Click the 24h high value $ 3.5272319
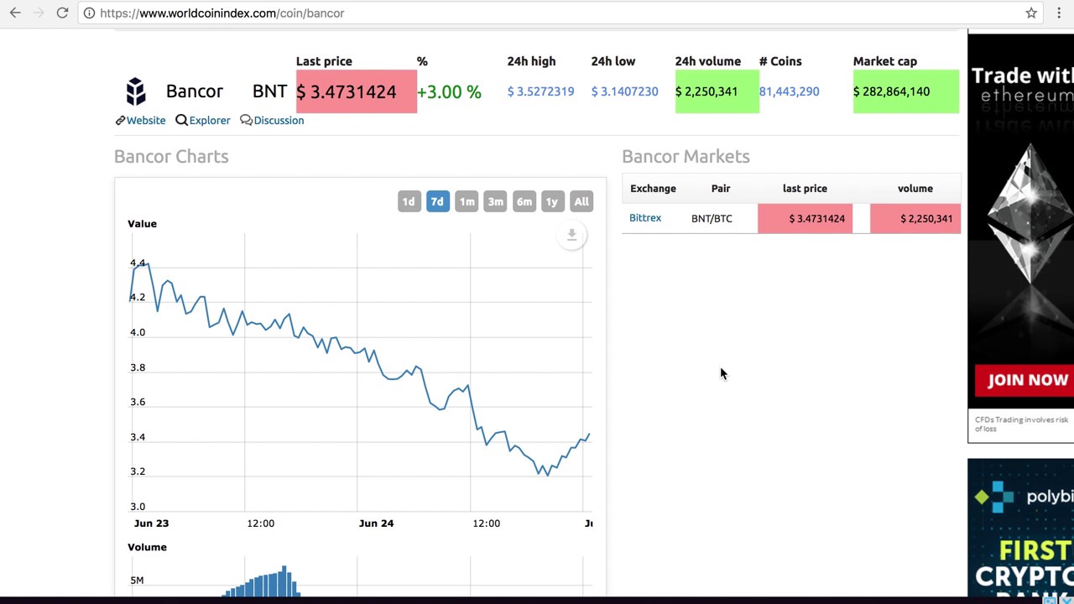1074x604 pixels. coord(540,91)
